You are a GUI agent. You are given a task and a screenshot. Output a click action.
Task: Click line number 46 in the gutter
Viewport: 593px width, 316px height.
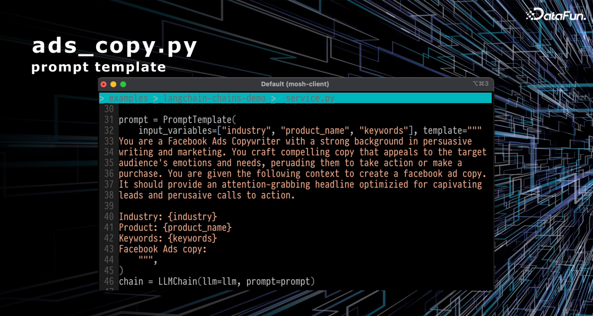click(108, 281)
